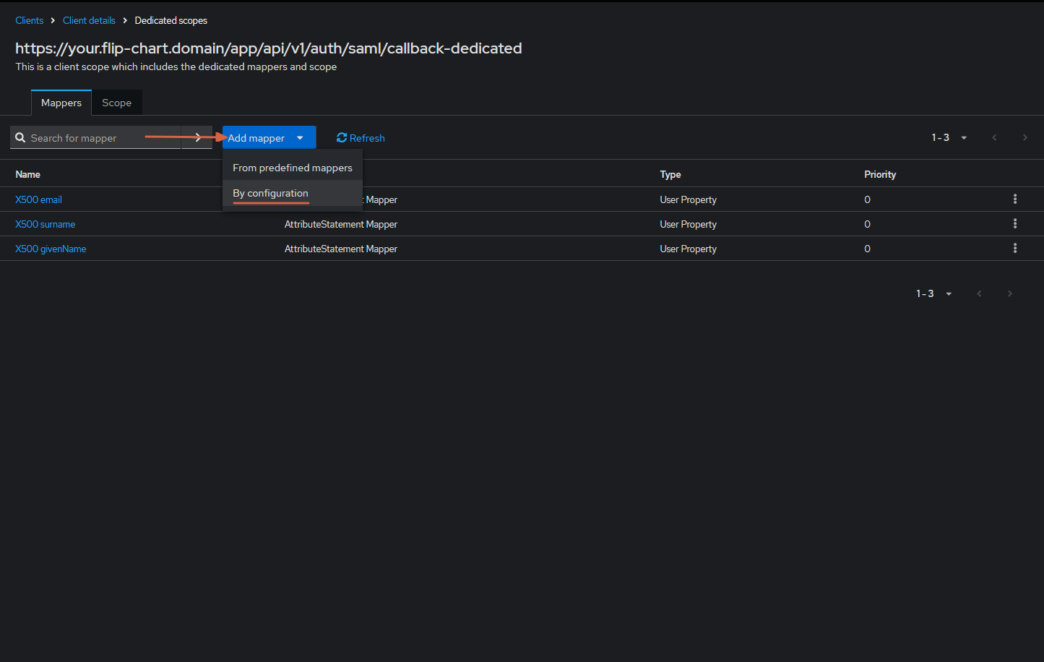Switch to the Mappers tab

tap(61, 103)
